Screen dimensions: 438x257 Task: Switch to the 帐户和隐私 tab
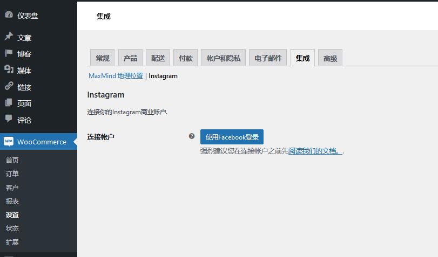pos(224,58)
